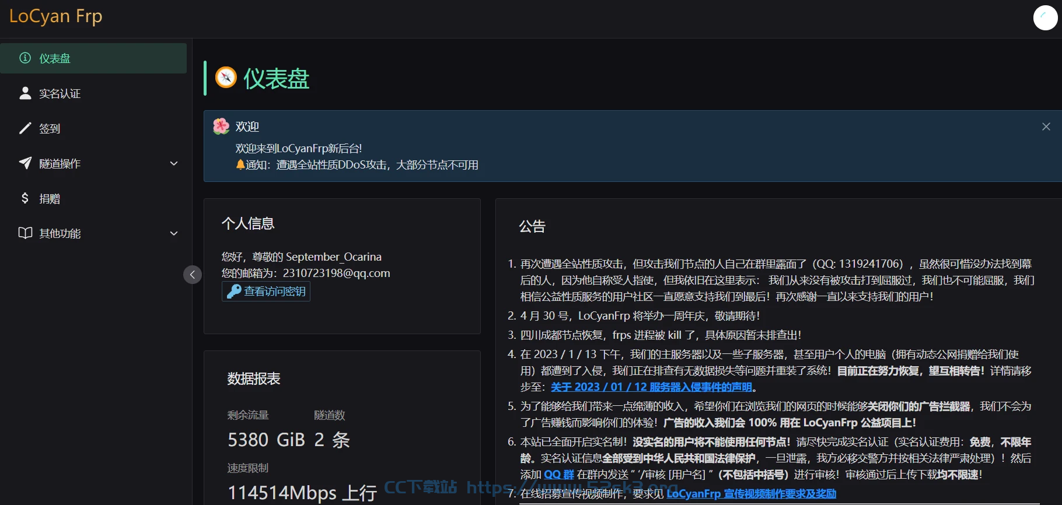
Task: Click the flower icon in the welcome banner
Action: pos(221,126)
